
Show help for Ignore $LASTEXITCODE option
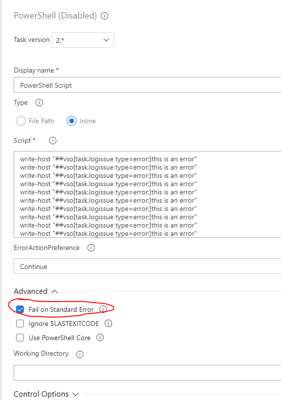point(108,324)
